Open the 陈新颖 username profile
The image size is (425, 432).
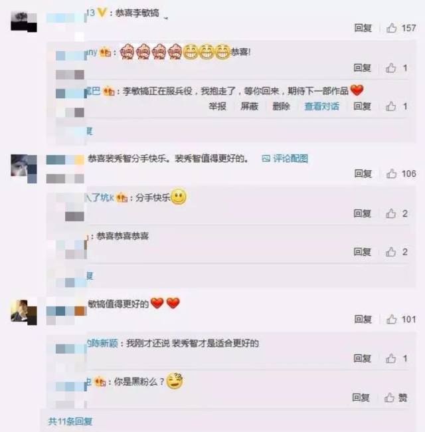(102, 344)
